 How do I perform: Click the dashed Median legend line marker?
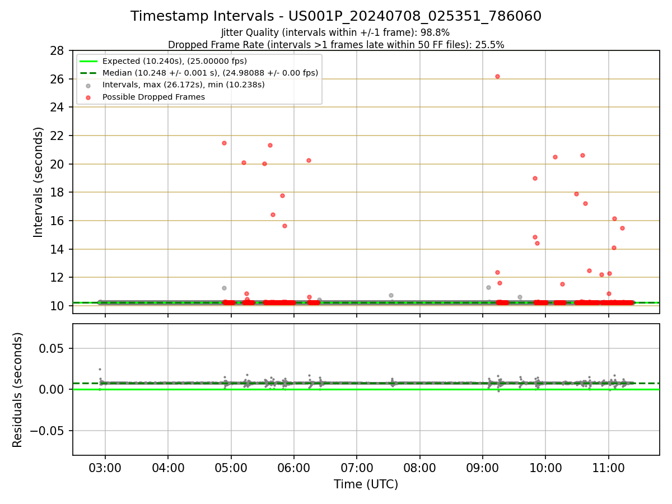pos(88,73)
